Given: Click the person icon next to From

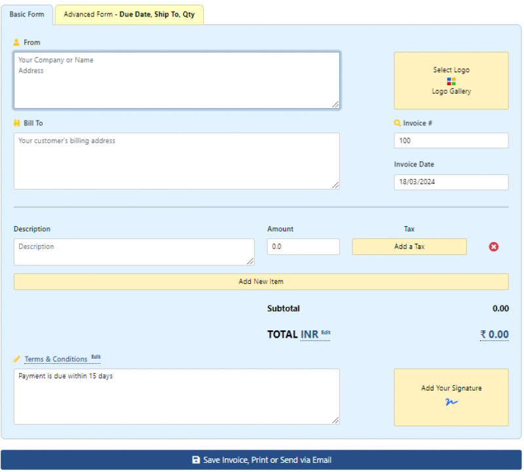Looking at the screenshot, I should click(x=17, y=43).
